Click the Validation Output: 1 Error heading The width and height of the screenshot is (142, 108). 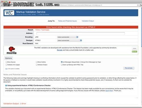click(15, 103)
